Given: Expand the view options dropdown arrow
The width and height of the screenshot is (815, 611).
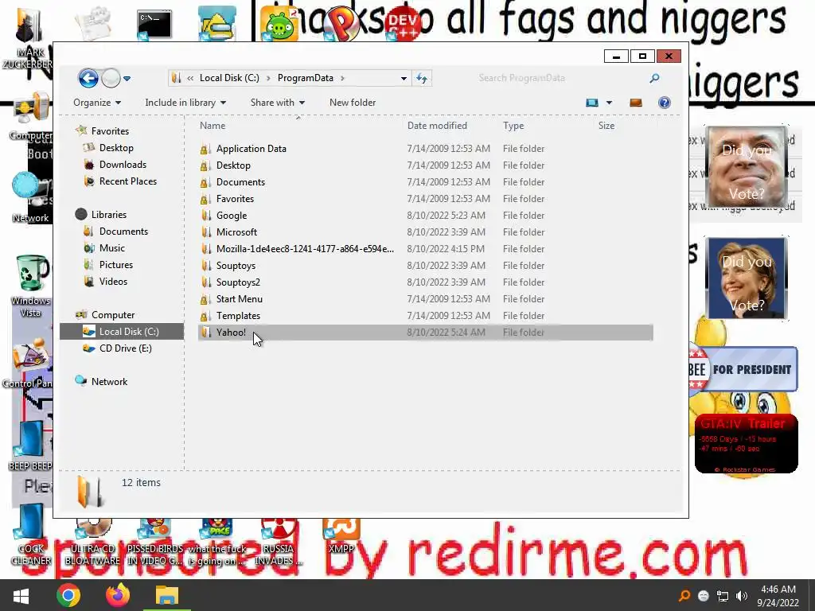Looking at the screenshot, I should tap(609, 103).
